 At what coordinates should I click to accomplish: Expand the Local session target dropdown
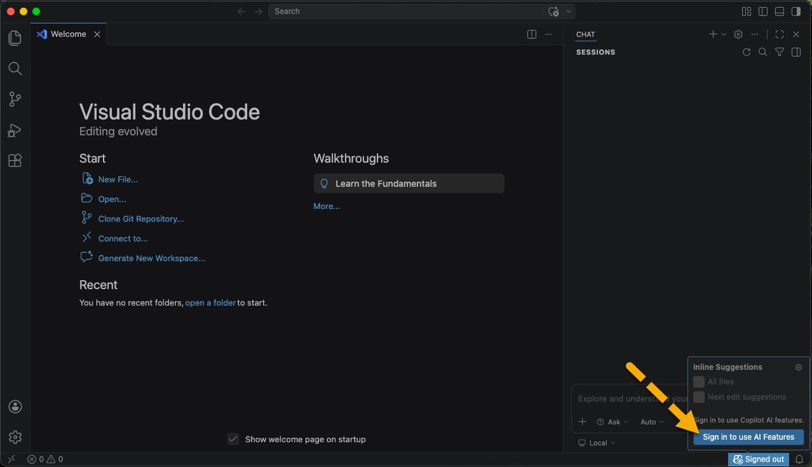[x=597, y=443]
